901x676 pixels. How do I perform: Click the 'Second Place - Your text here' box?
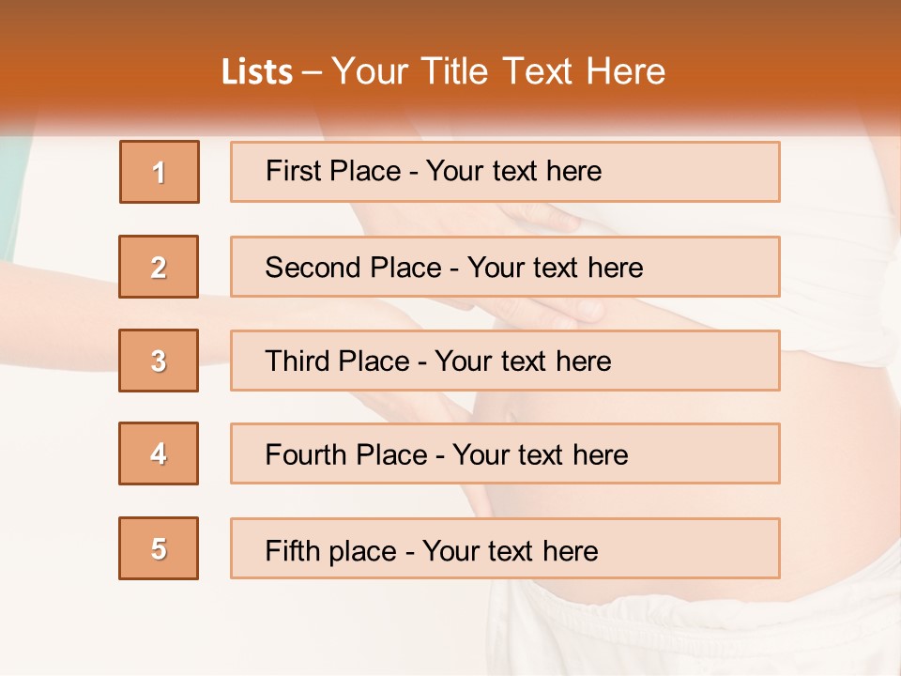(x=505, y=267)
